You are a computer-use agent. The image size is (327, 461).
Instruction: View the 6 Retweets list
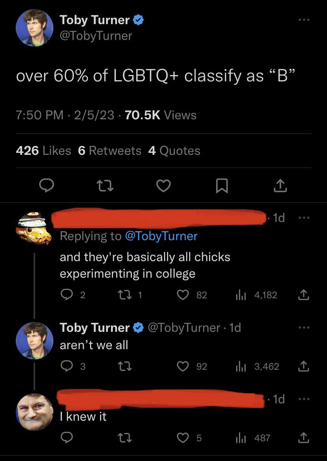[109, 151]
